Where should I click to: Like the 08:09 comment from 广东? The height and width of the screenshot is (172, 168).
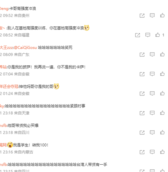coord(162,54)
